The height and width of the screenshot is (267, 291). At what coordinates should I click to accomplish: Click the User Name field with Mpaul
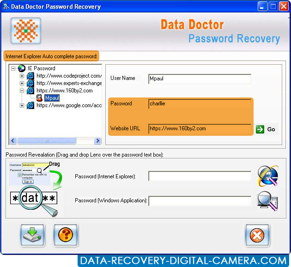click(200, 79)
